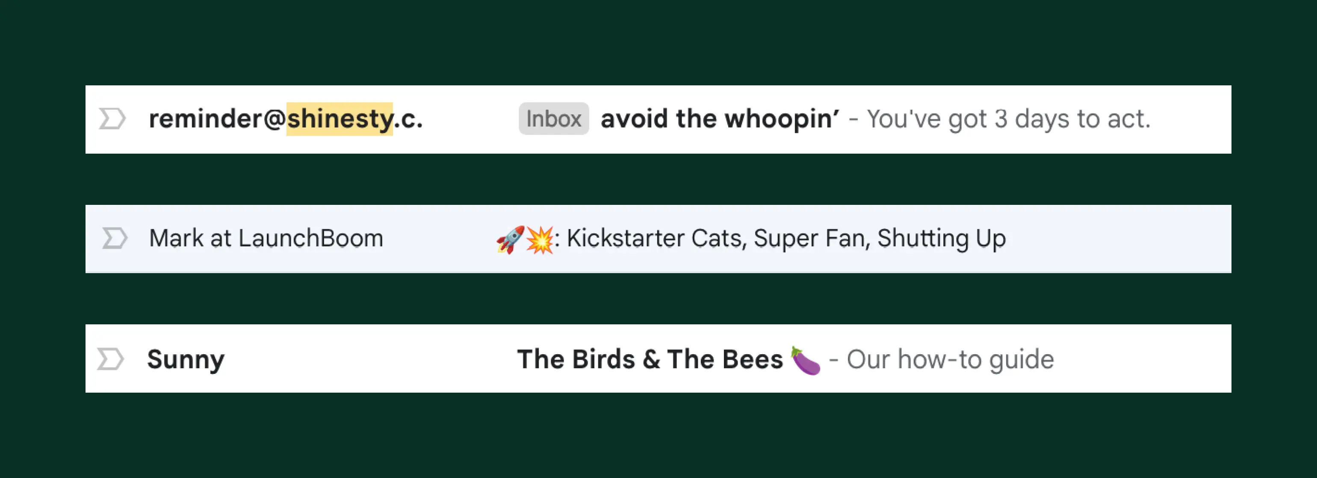This screenshot has height=478, width=1317.
Task: Open the 'avoid the whoopin'' subject line
Action: [x=719, y=119]
